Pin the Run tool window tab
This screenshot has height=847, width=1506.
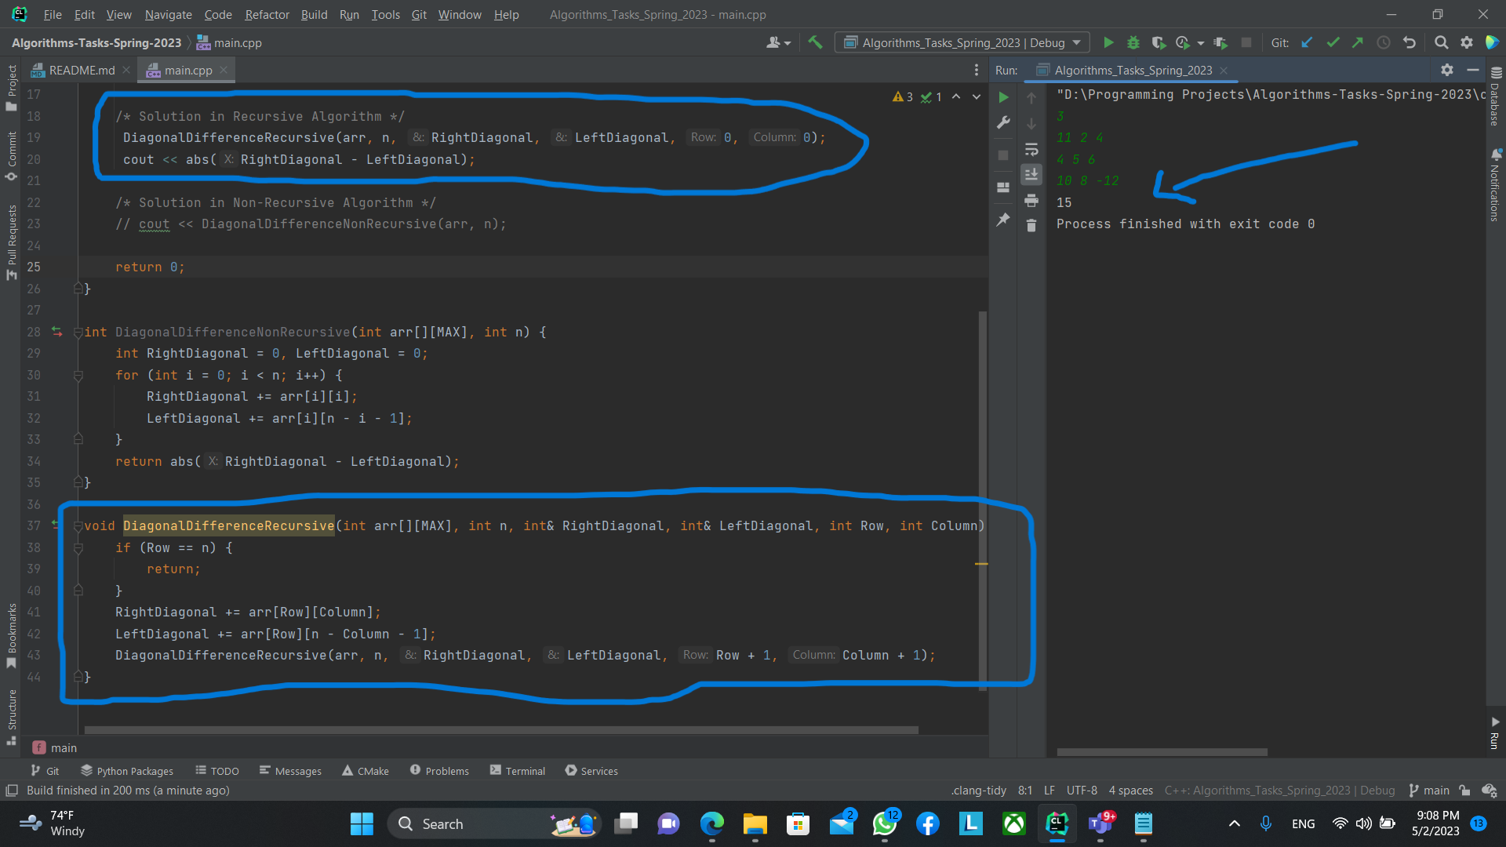coord(1002,220)
